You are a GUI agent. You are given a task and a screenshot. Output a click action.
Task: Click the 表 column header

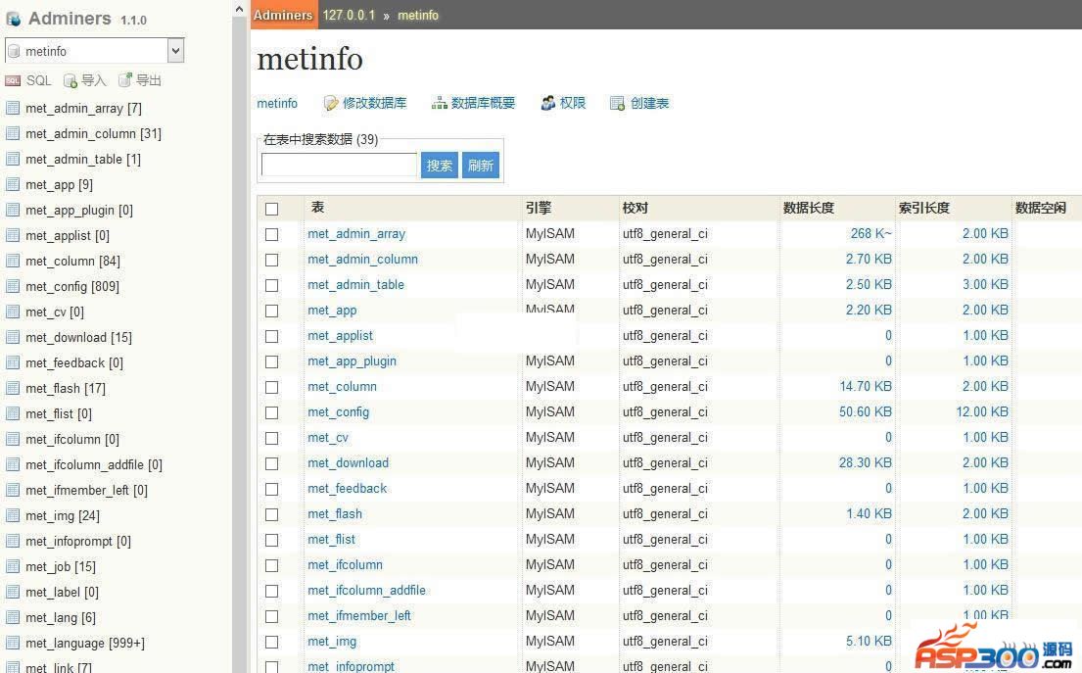(x=317, y=207)
